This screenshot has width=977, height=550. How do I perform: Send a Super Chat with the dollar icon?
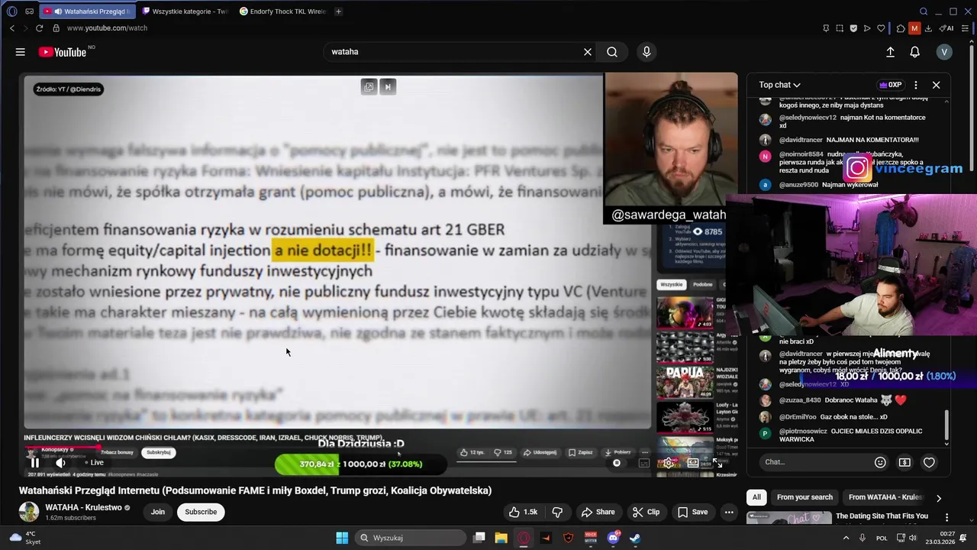(x=904, y=462)
